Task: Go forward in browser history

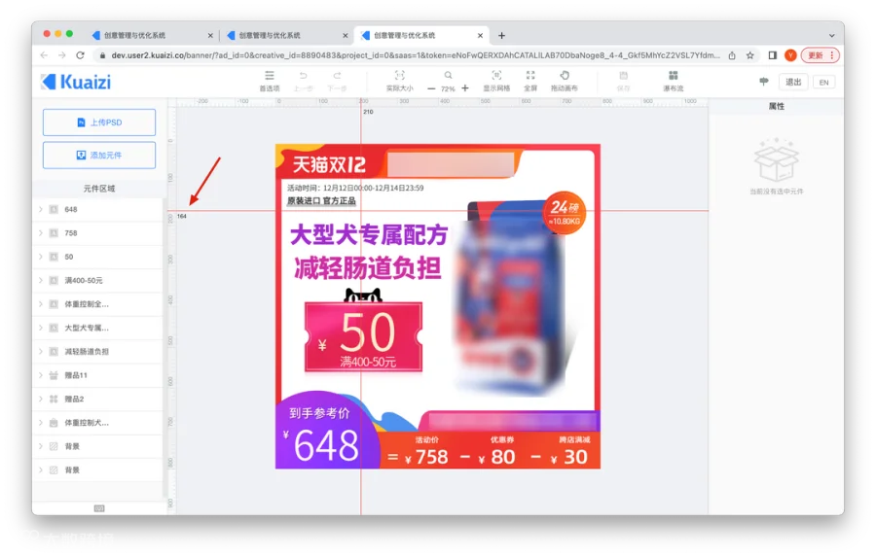Action: pos(62,55)
